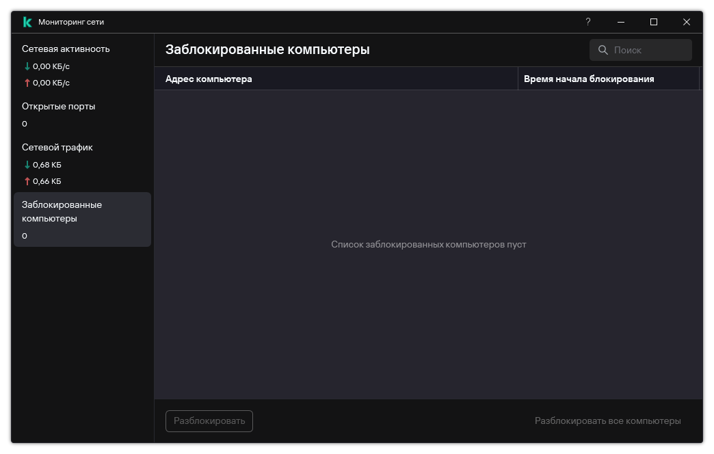The width and height of the screenshot is (714, 454).
Task: Open help via the question mark icon
Action: [x=587, y=22]
